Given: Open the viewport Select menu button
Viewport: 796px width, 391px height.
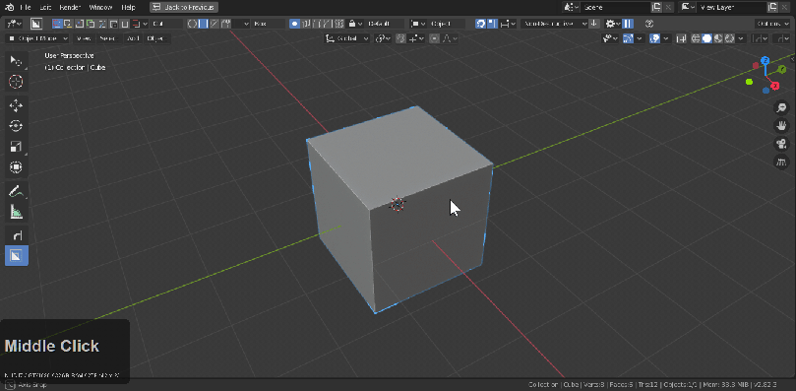Looking at the screenshot, I should click(108, 38).
